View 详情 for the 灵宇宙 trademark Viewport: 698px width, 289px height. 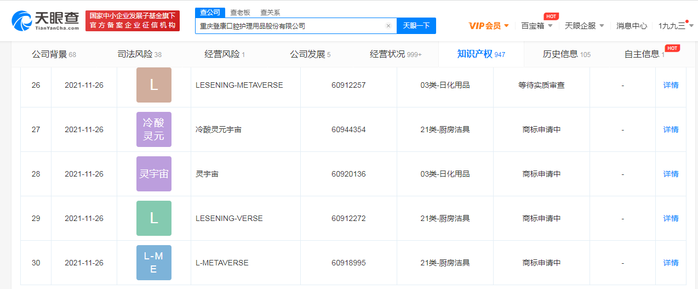[671, 174]
